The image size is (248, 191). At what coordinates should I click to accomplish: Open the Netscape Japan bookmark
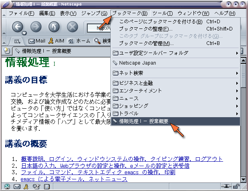[175, 63]
